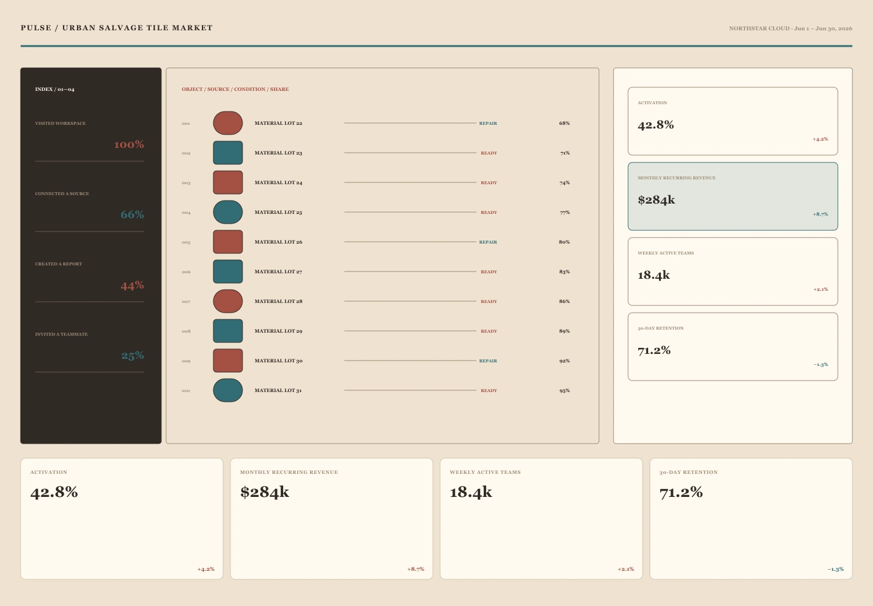Screen dimensions: 873x606
Task: Pick the Material Lot 31 thumbnail
Action: [x=228, y=390]
